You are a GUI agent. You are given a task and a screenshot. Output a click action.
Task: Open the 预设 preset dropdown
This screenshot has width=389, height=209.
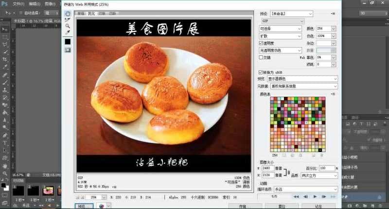pos(291,14)
